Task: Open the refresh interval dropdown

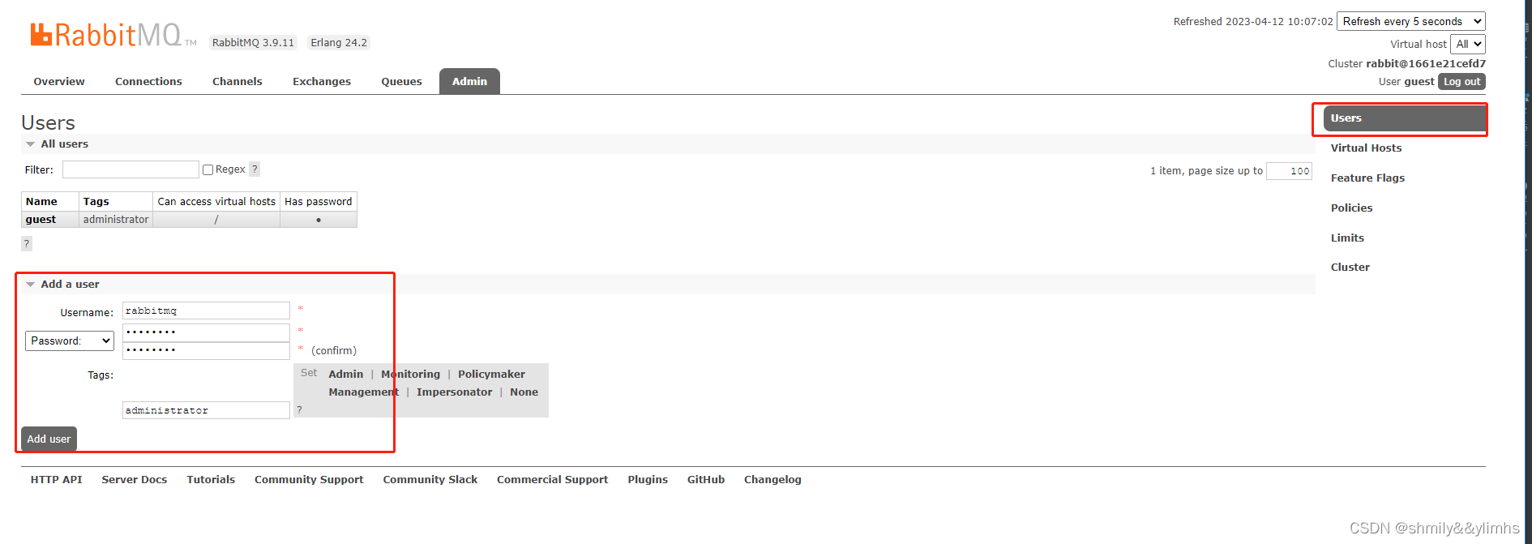Action: click(1411, 21)
